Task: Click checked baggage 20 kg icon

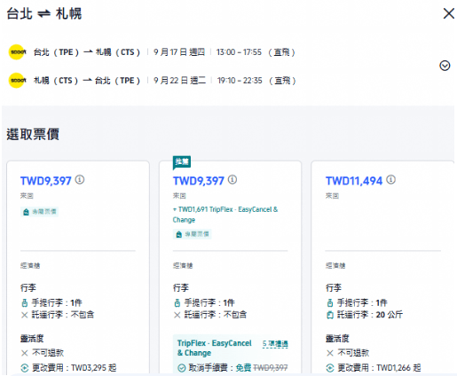Action: click(330, 315)
